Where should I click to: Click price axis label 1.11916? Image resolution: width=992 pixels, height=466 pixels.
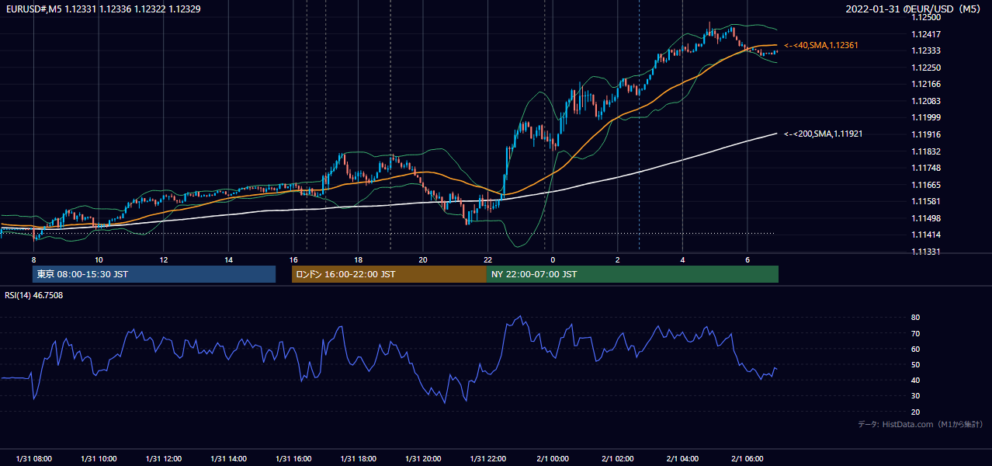(x=926, y=134)
